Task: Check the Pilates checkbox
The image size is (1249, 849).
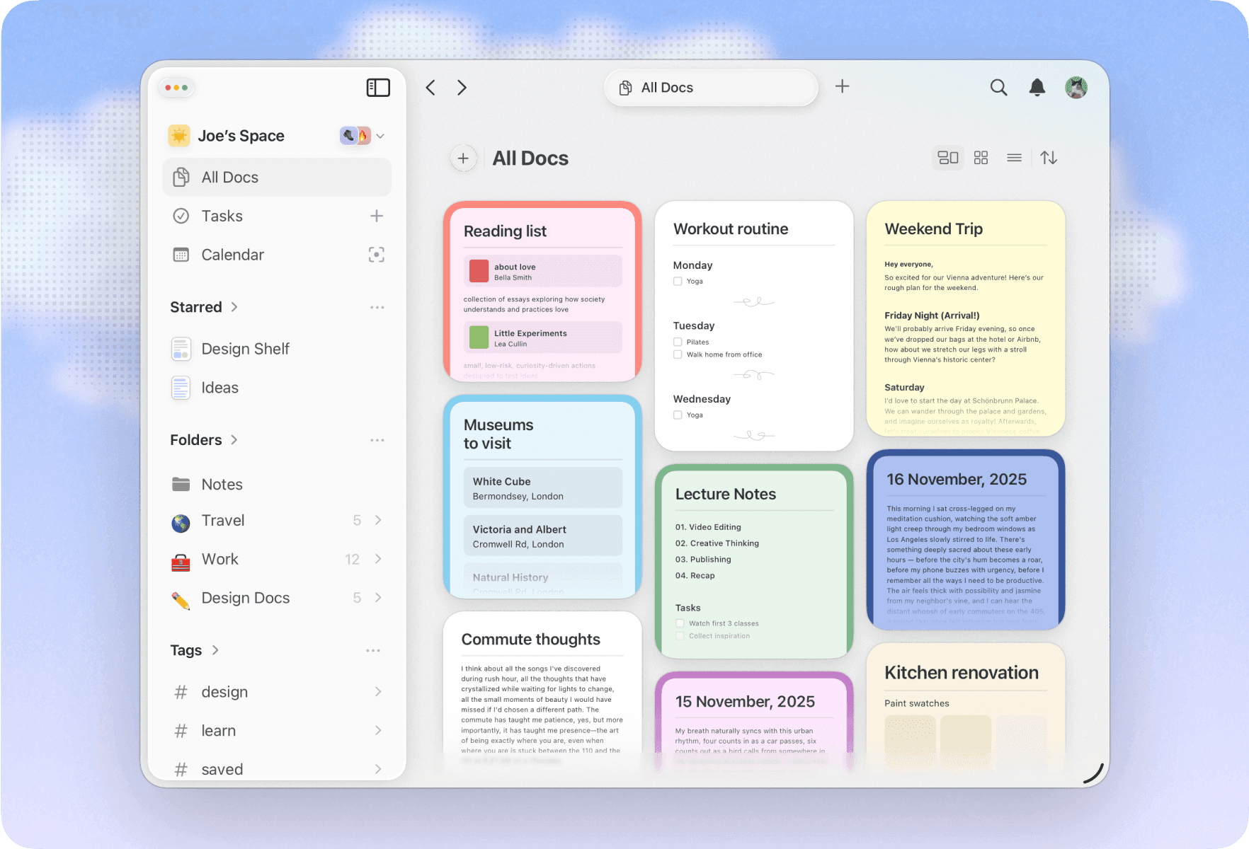Action: click(x=678, y=342)
